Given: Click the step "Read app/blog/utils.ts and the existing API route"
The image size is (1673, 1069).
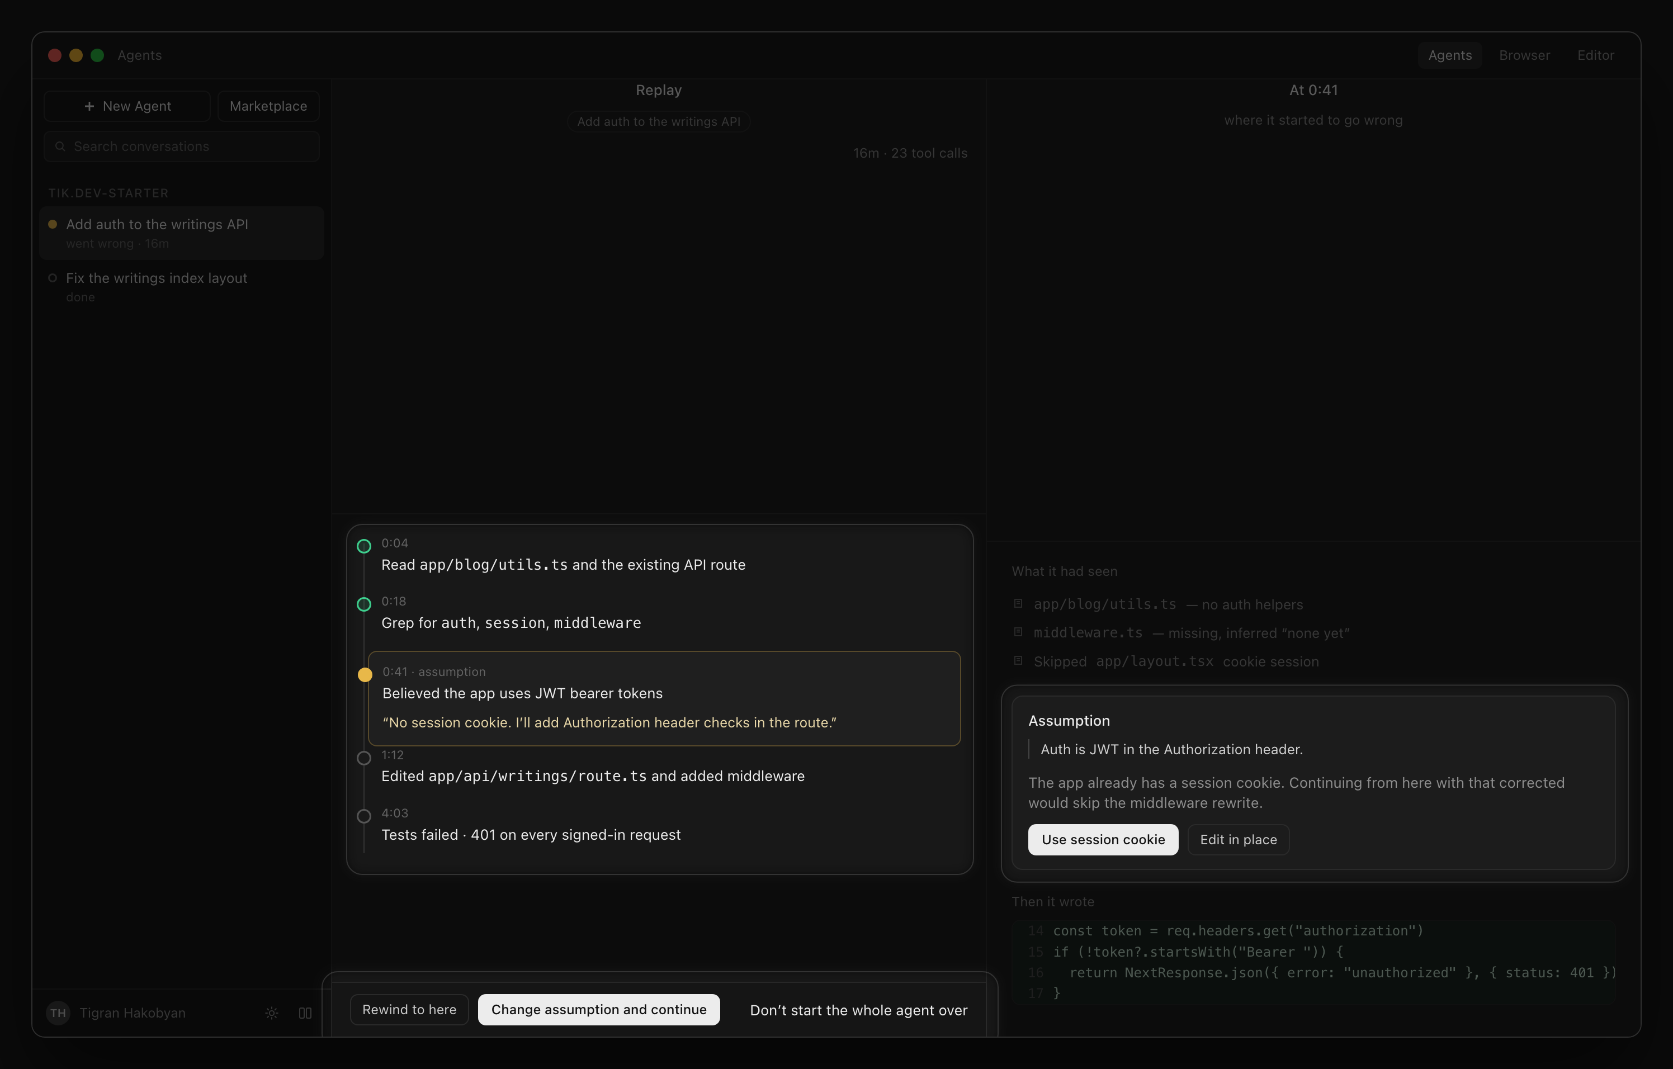Looking at the screenshot, I should pyautogui.click(x=564, y=565).
